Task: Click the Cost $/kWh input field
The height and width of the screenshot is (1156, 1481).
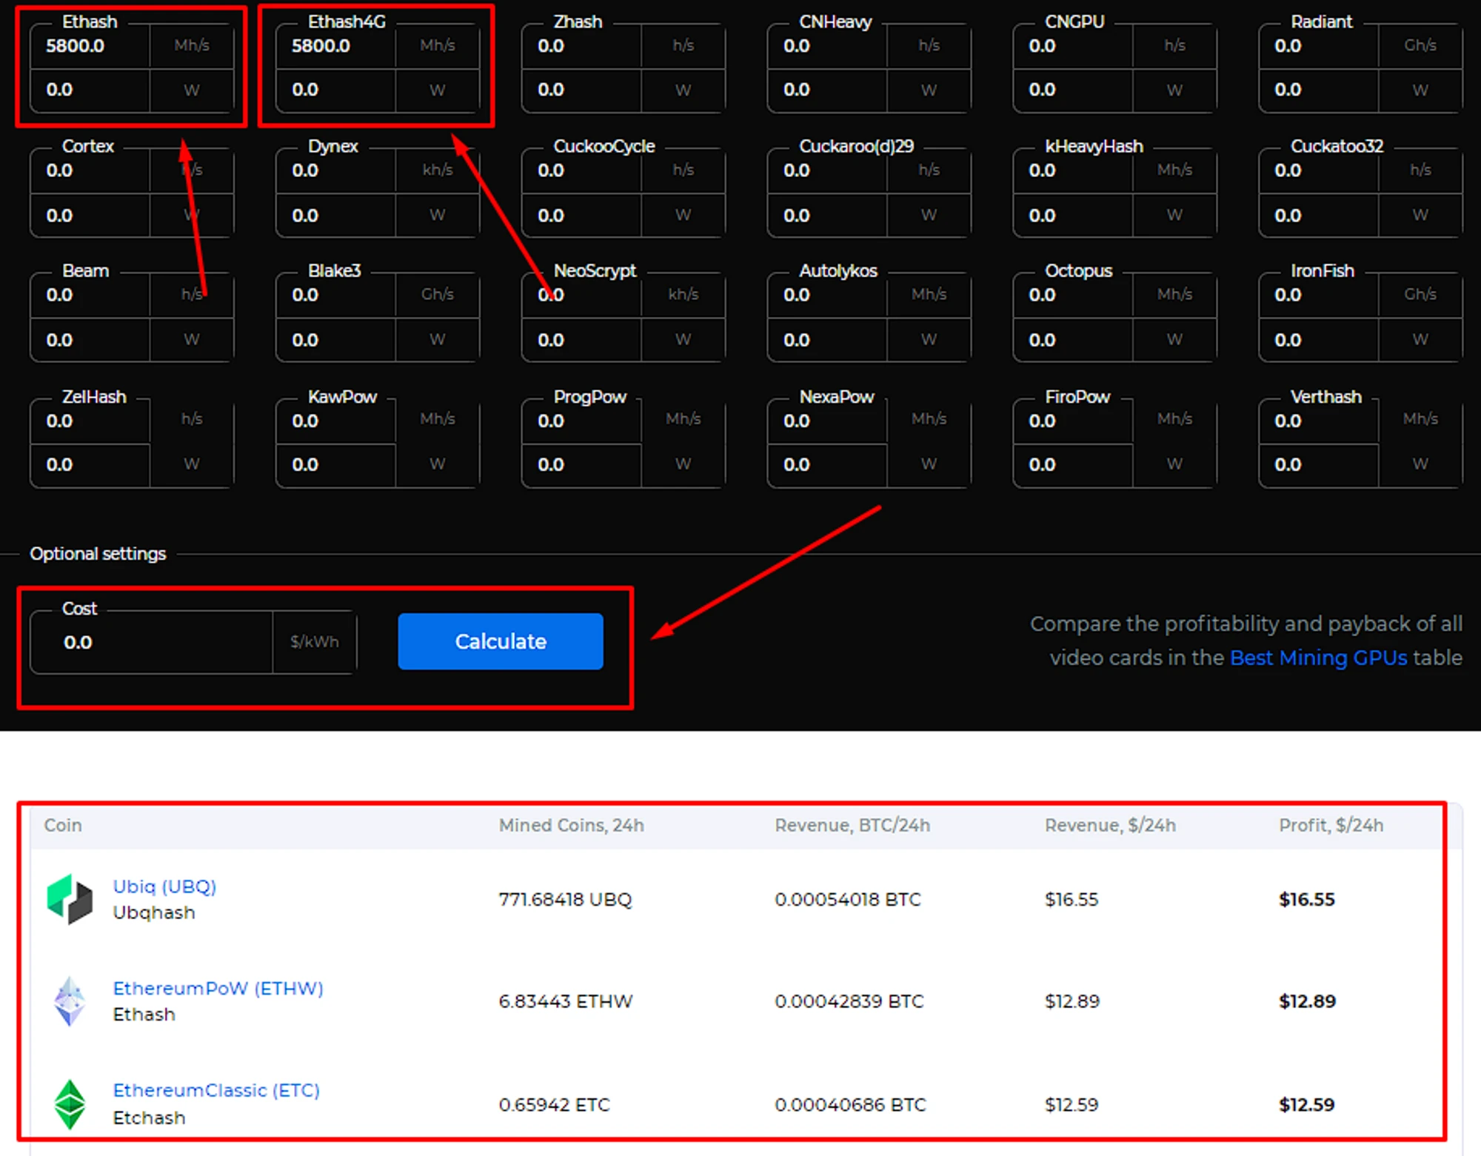Action: click(152, 642)
